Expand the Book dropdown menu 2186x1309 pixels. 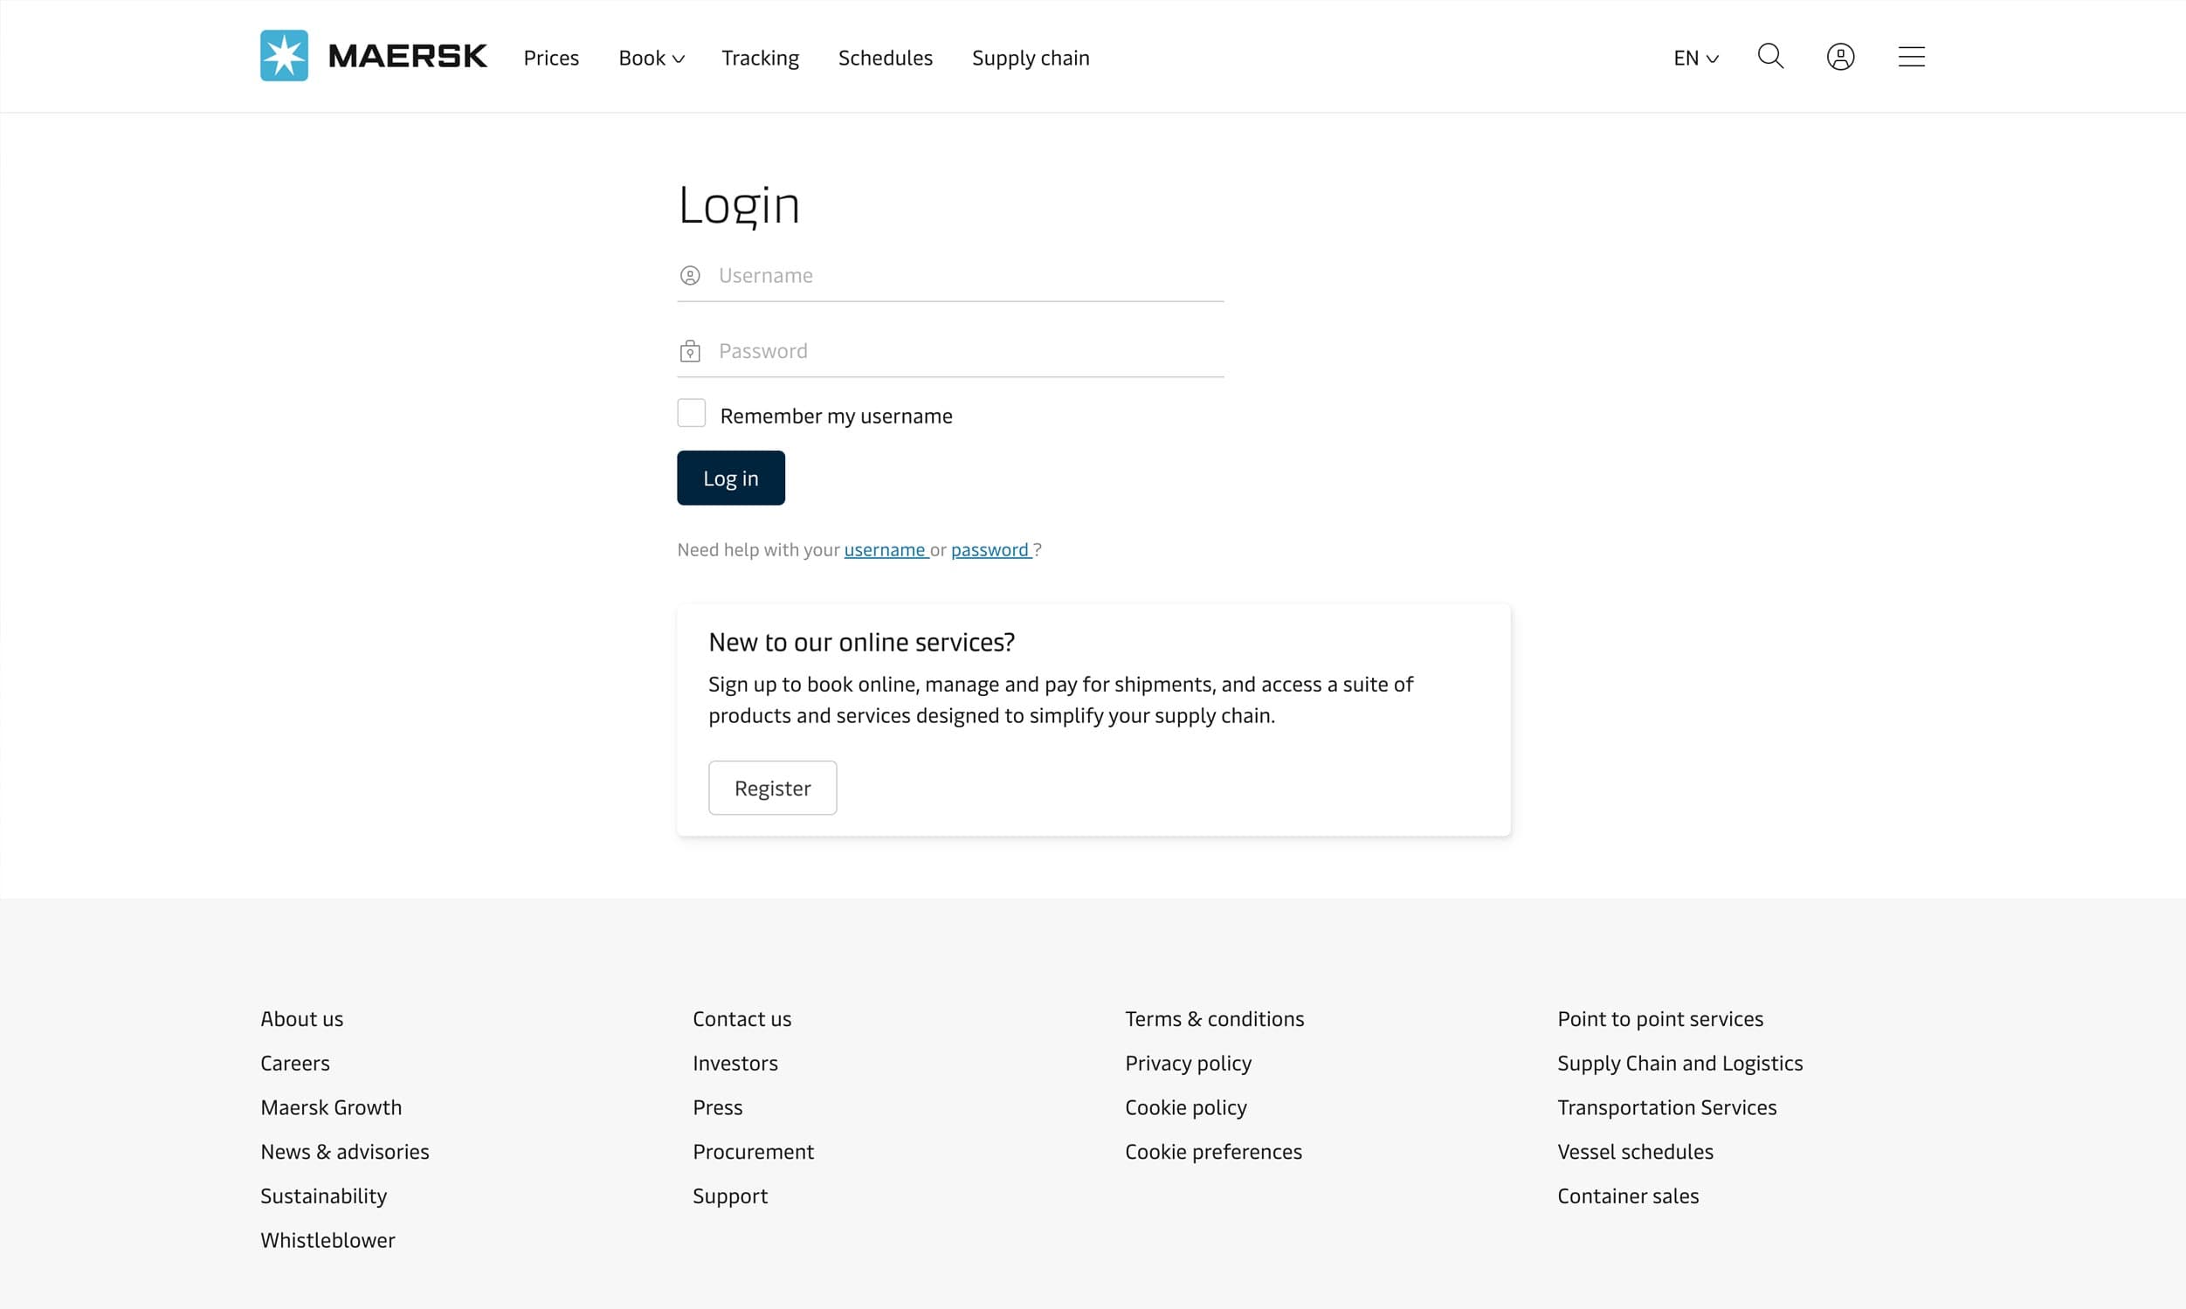[651, 59]
